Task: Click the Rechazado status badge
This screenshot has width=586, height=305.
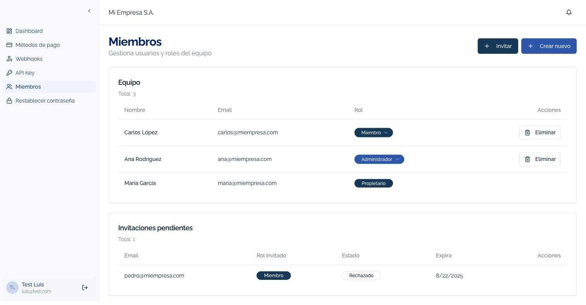Action: (361, 276)
